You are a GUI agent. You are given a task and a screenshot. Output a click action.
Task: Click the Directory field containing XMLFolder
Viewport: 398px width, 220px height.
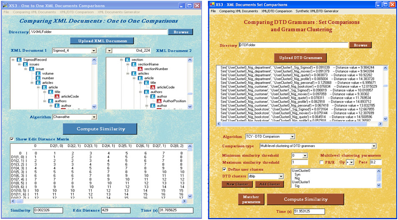[x=98, y=32]
